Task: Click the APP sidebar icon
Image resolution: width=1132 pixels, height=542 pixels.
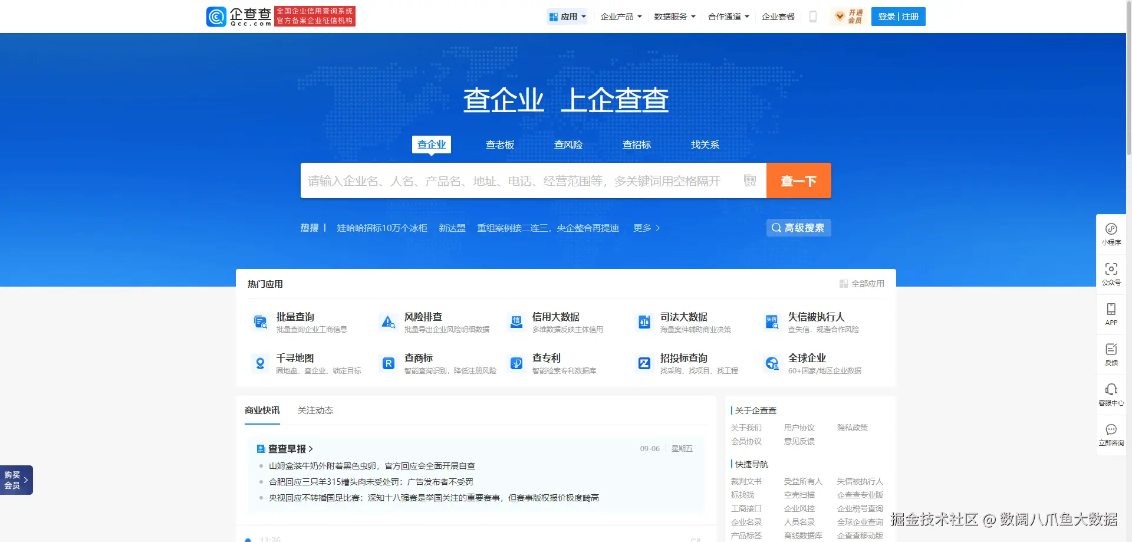Action: [x=1111, y=309]
